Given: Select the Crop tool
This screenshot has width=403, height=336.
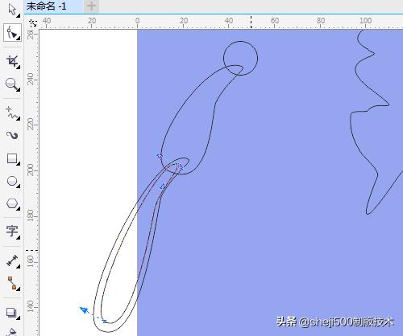Looking at the screenshot, I should pyautogui.click(x=12, y=61).
